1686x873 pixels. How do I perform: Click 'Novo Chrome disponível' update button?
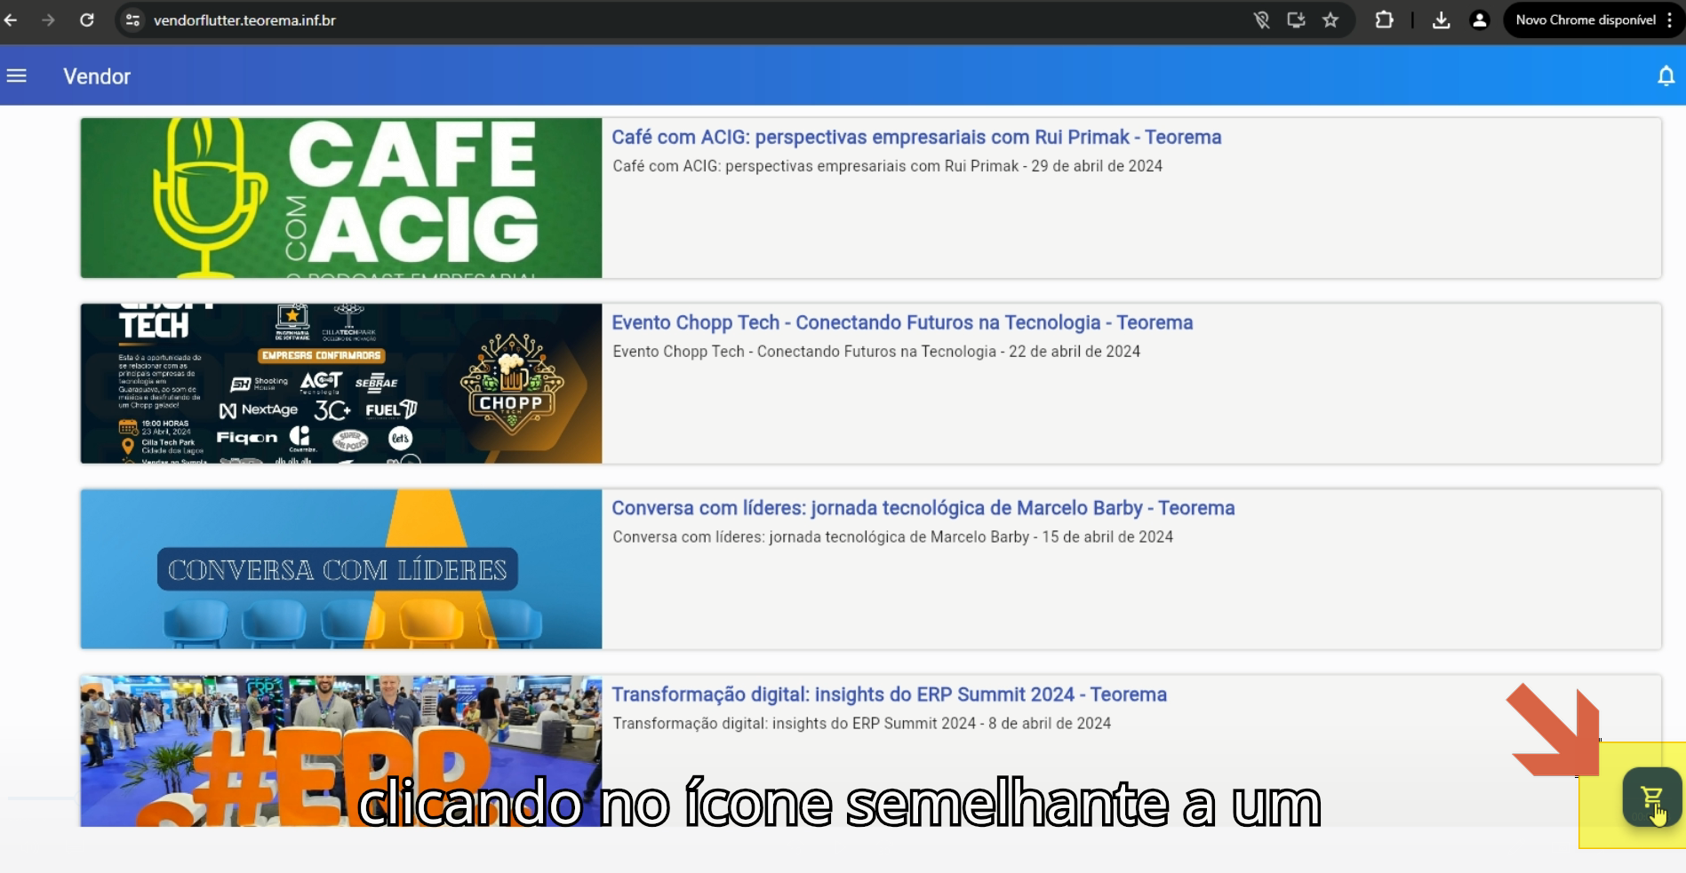tap(1586, 20)
